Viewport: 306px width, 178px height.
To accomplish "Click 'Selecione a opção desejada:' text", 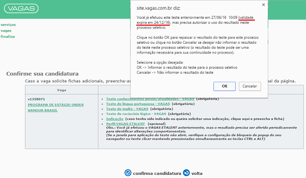I will pyautogui.click(x=160, y=62).
